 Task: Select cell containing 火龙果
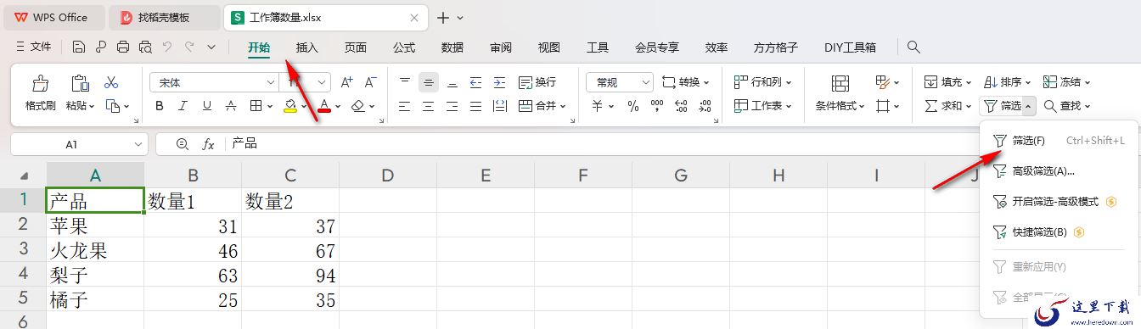[95, 251]
